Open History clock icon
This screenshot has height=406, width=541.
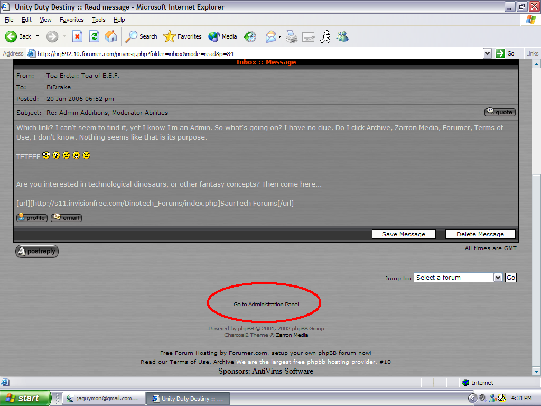[250, 36]
